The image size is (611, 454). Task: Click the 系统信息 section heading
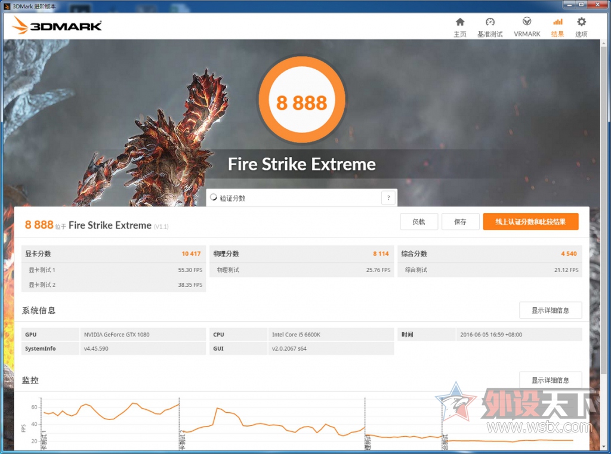[39, 311]
